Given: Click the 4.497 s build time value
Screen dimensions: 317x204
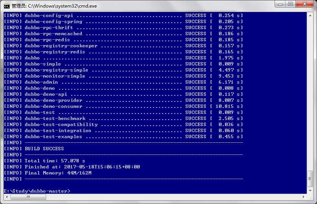Looking at the screenshot, I should (x=229, y=70).
